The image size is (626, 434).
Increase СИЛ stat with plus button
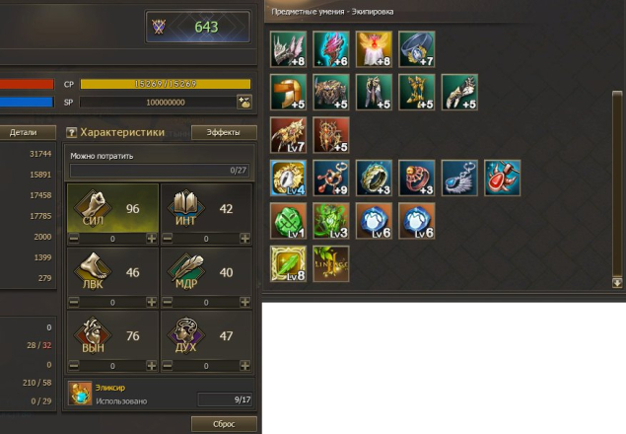pyautogui.click(x=151, y=239)
